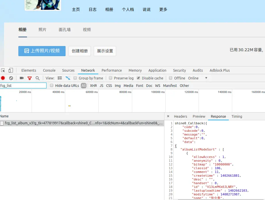Expand 更多 more menu
The width and height of the screenshot is (265, 200).
tap(163, 9)
